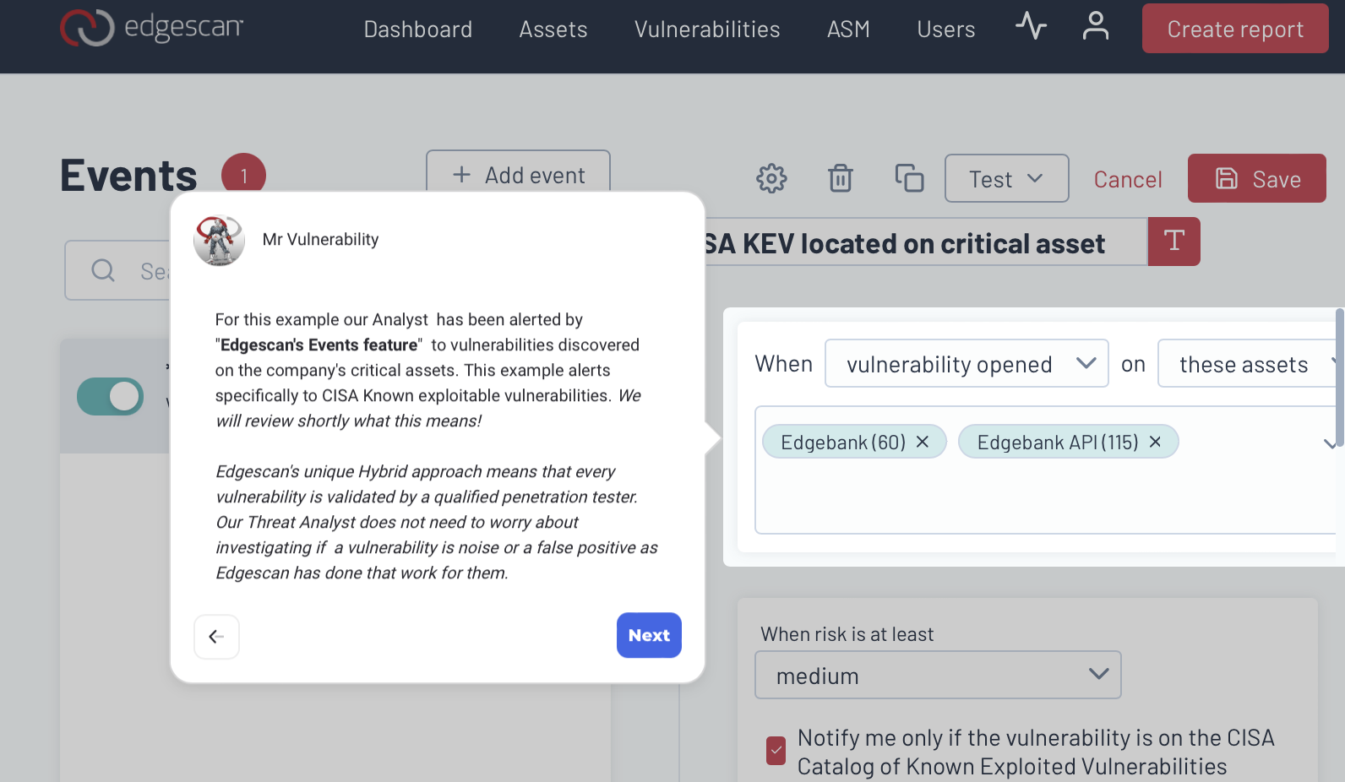This screenshot has height=782, width=1345.
Task: Click the Events heading
Action: [x=128, y=176]
